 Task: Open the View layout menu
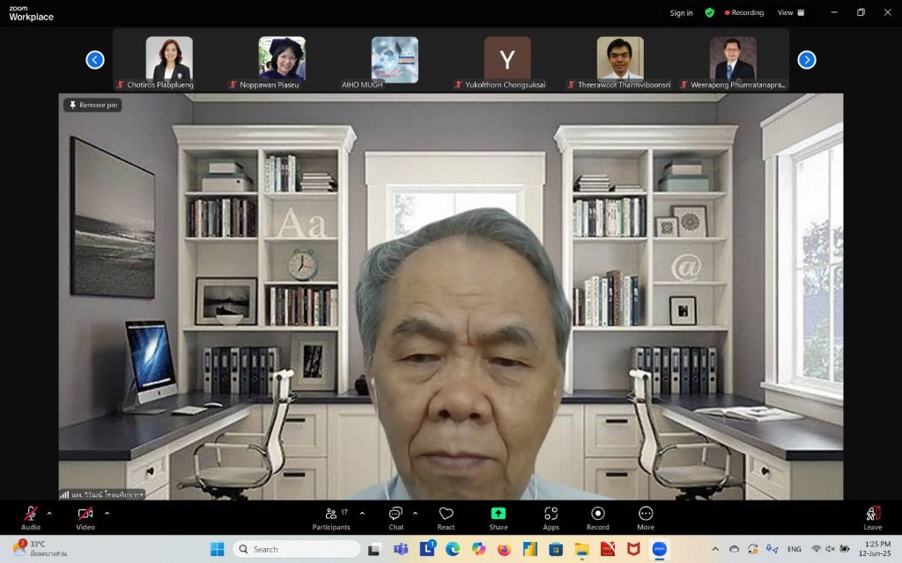tap(791, 12)
